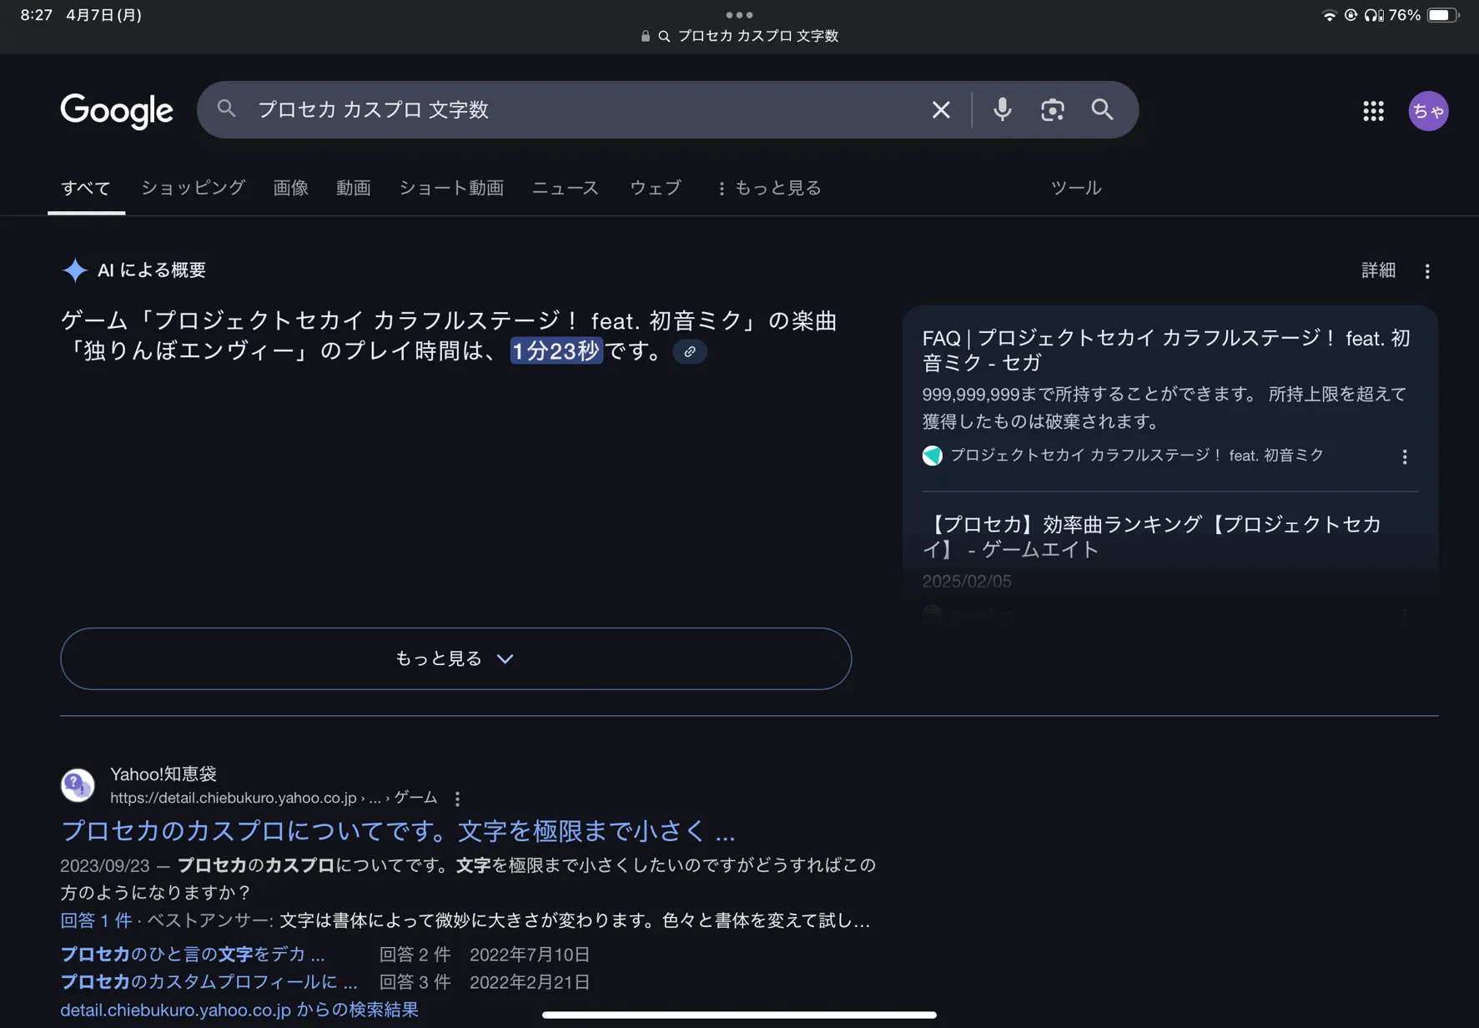Click the 2022年2月21日 date
This screenshot has width=1479, height=1028.
pyautogui.click(x=530, y=981)
